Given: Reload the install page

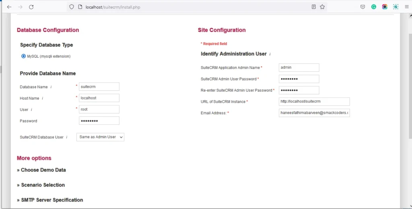Looking at the screenshot, I should (31, 7).
